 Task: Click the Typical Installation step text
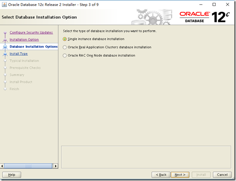point(24,61)
